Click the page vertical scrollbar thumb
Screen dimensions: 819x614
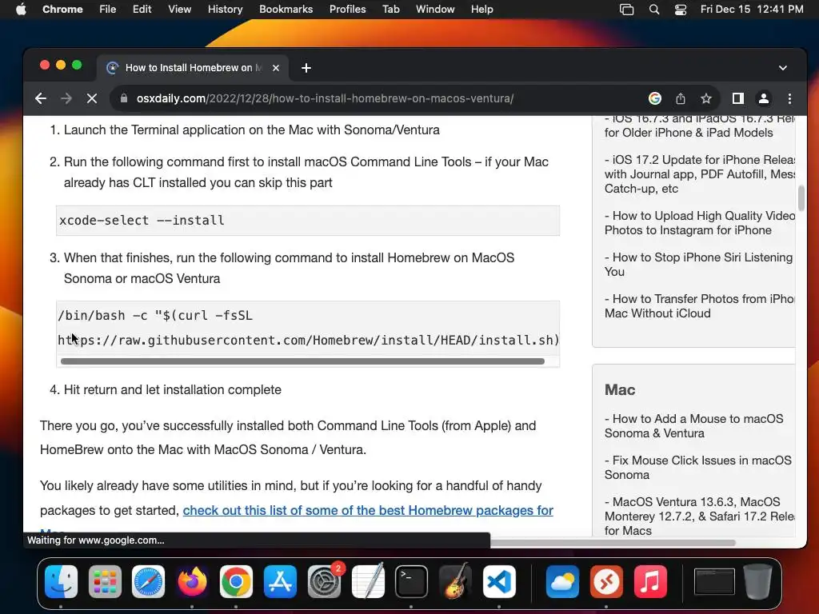click(801, 197)
